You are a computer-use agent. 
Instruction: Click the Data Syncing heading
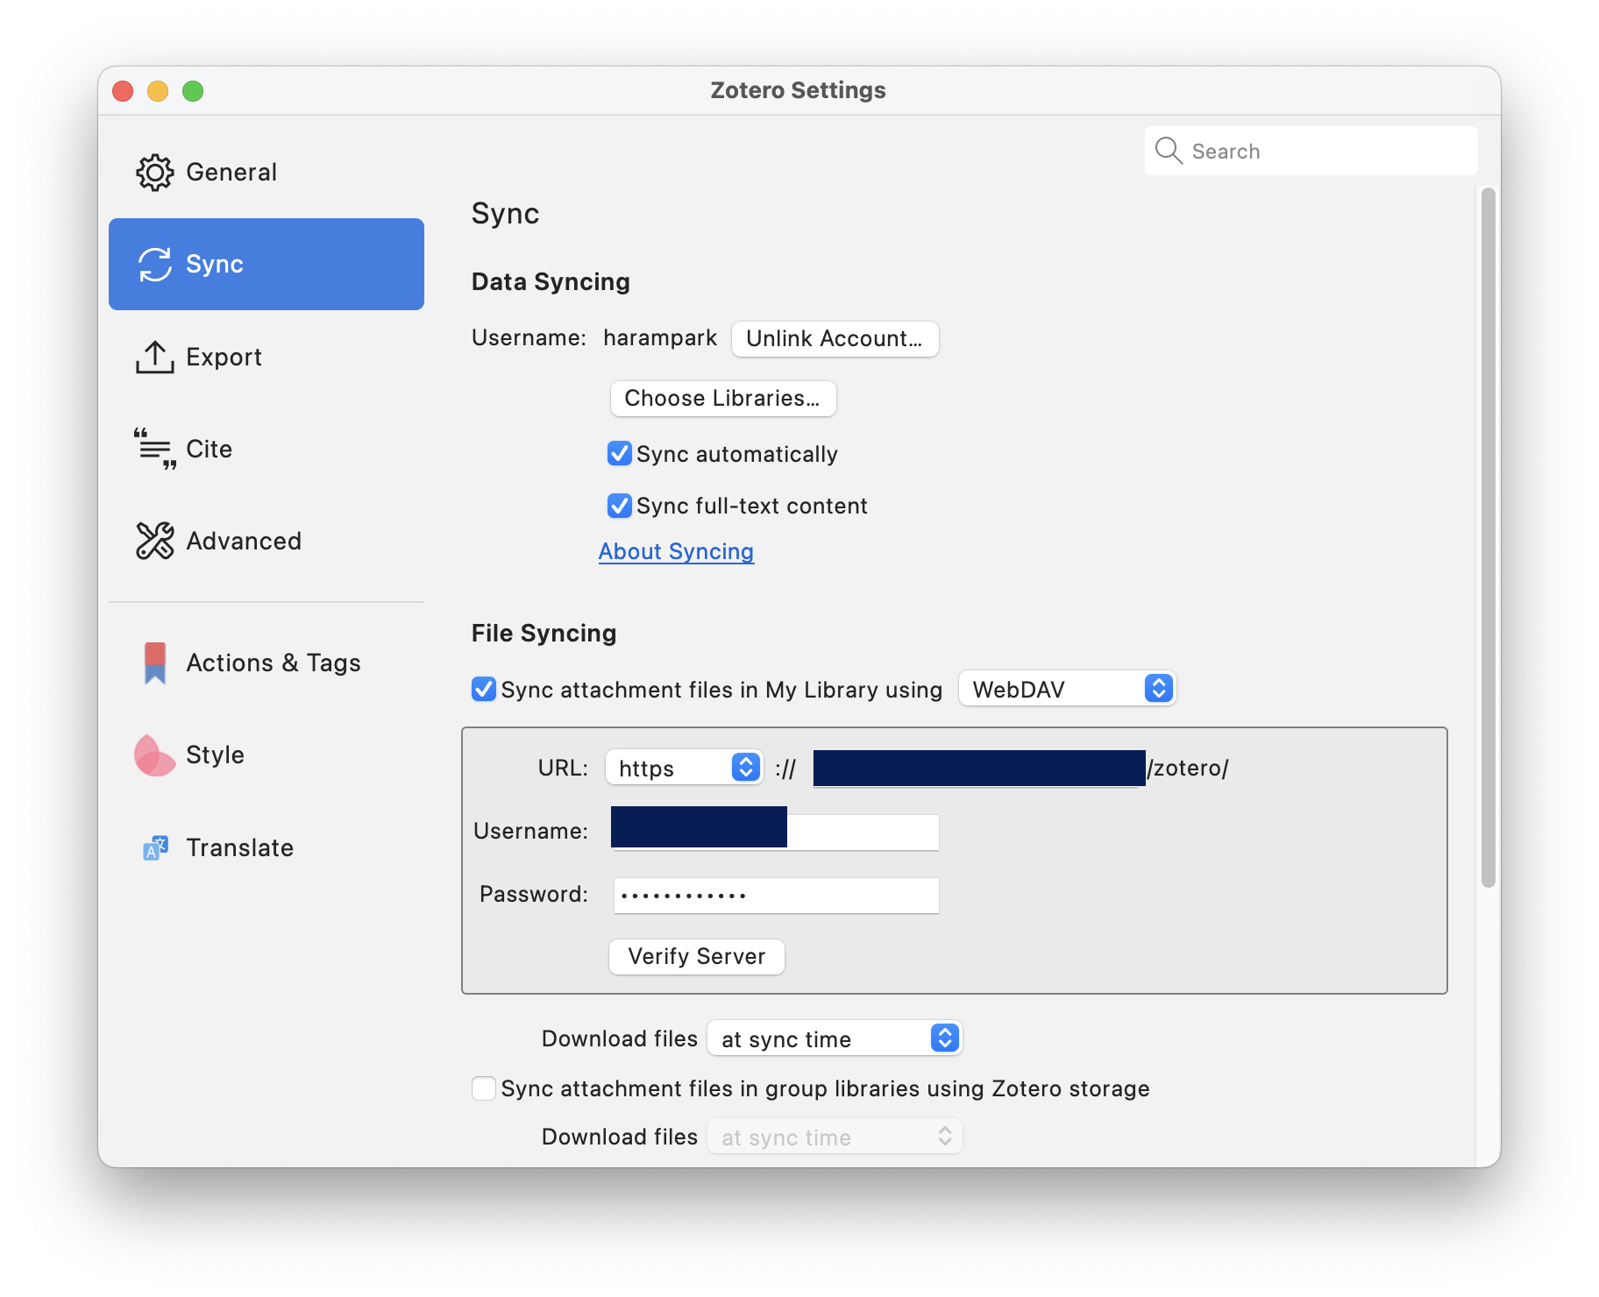(x=551, y=281)
